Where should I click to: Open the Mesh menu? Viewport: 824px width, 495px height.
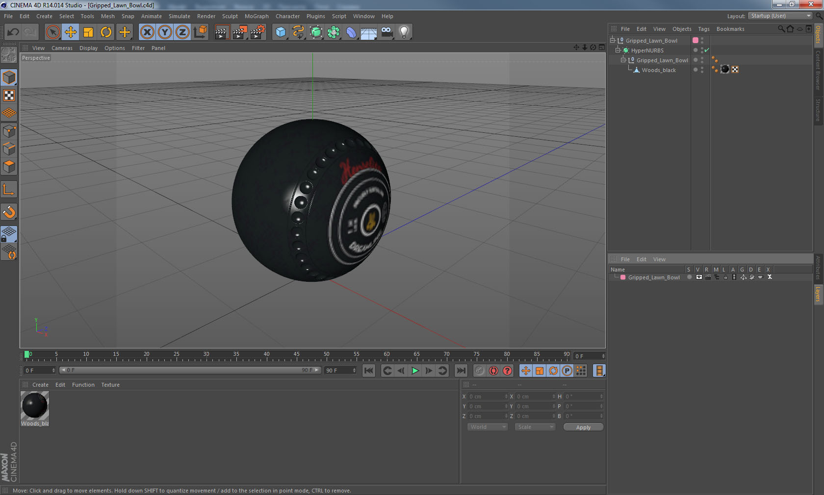107,16
